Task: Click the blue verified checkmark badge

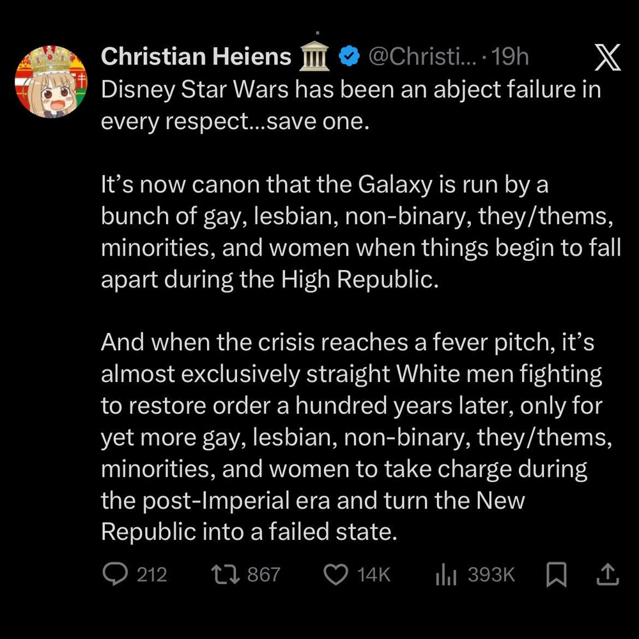Action: pyautogui.click(x=348, y=58)
